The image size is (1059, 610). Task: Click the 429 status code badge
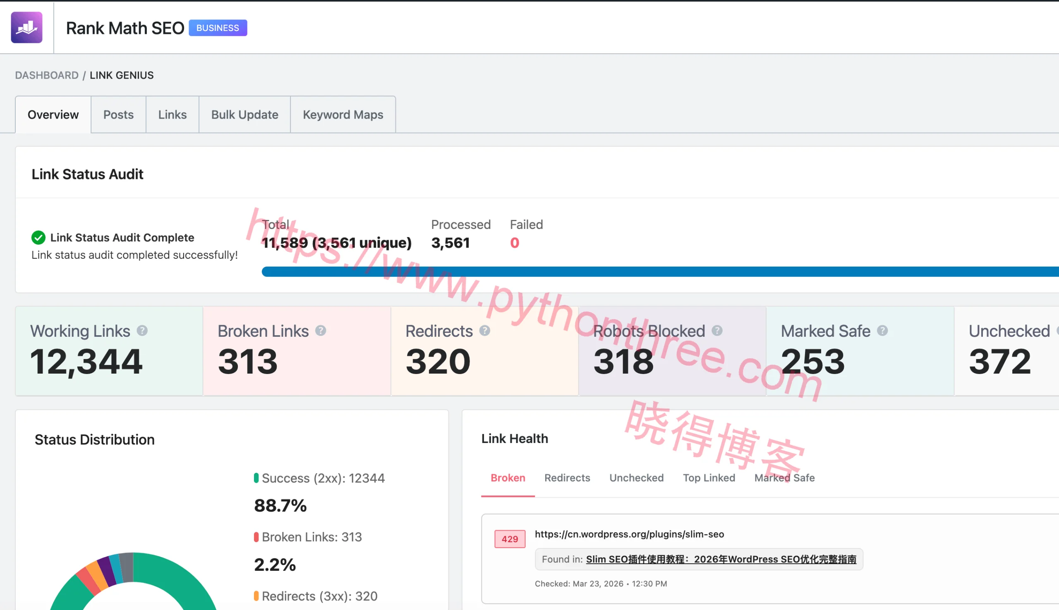(510, 539)
